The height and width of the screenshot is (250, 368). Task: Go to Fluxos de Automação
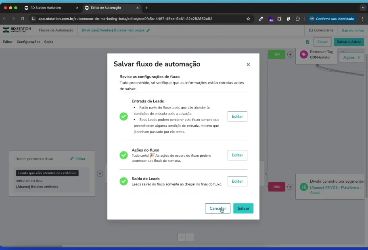click(x=56, y=30)
